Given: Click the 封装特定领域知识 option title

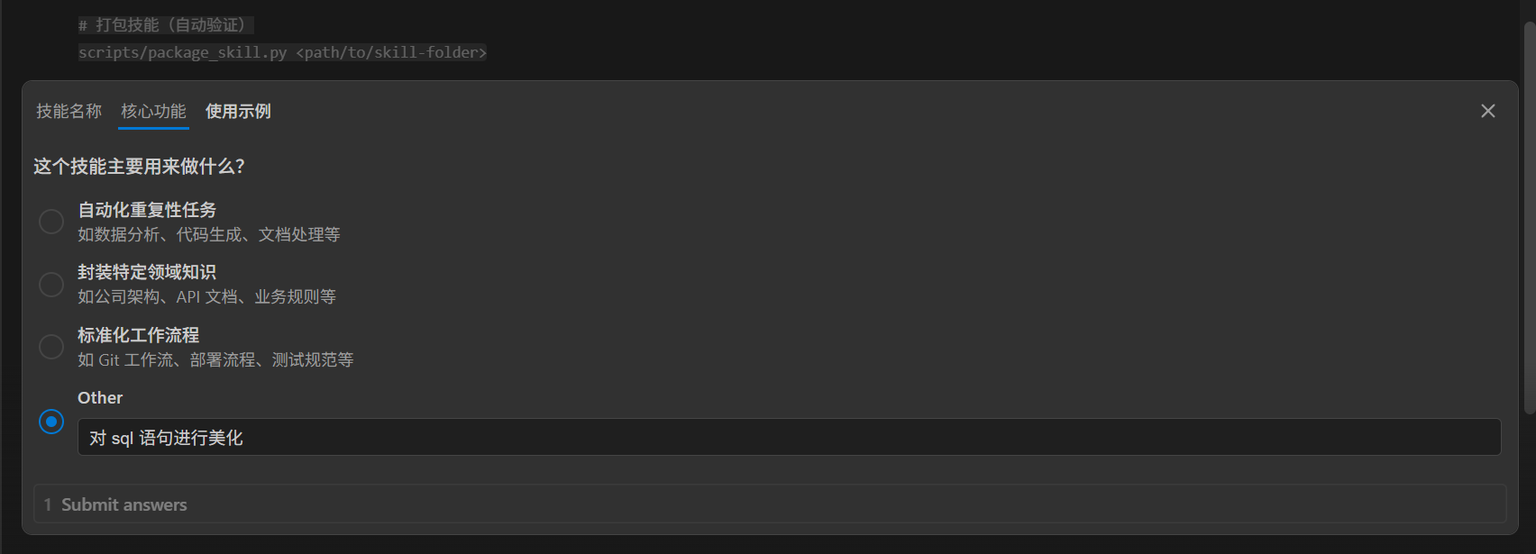Looking at the screenshot, I should pos(147,272).
